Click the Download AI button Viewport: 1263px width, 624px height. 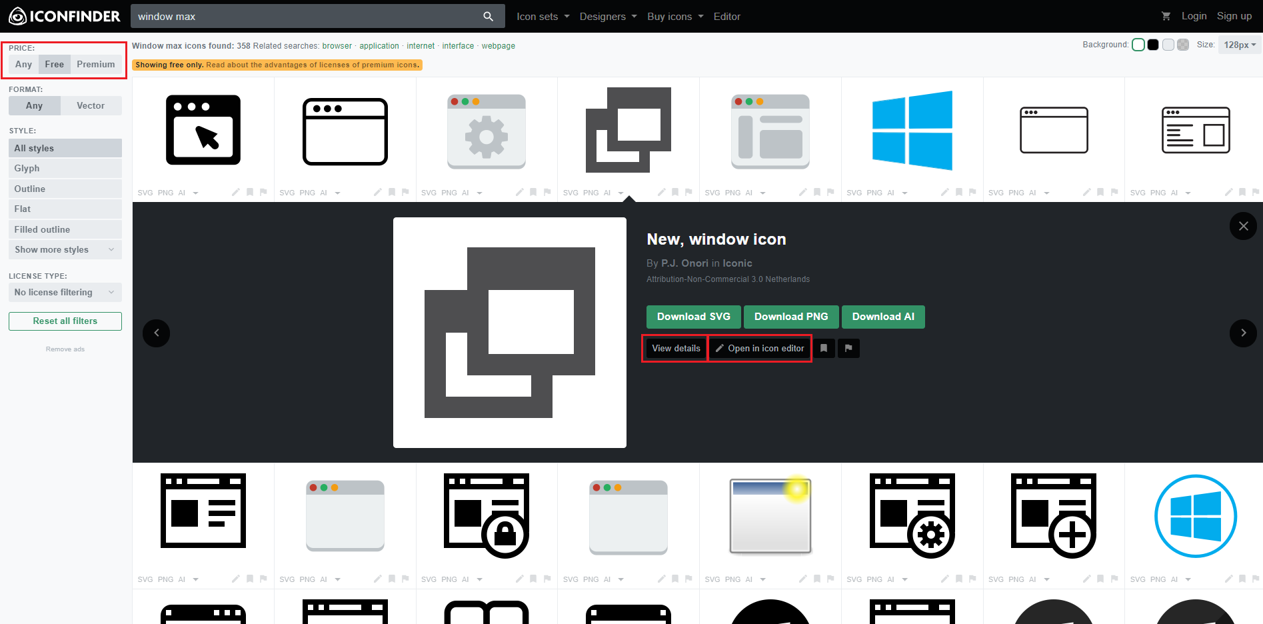pyautogui.click(x=883, y=317)
